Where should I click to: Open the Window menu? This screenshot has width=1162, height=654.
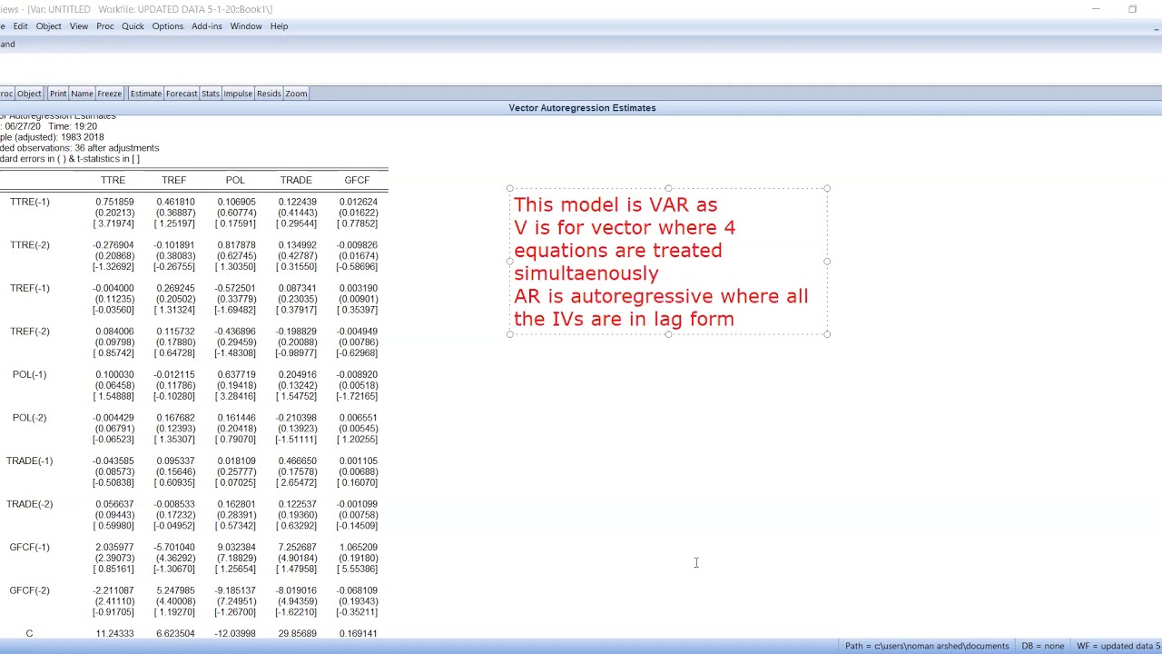[x=246, y=26]
